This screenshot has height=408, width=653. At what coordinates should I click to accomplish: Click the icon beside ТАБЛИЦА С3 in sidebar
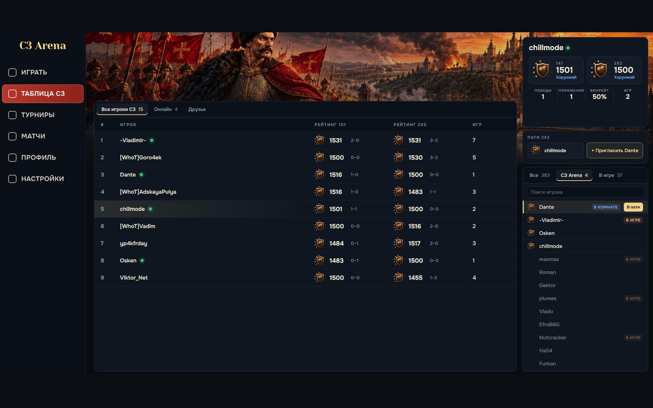[x=12, y=94]
